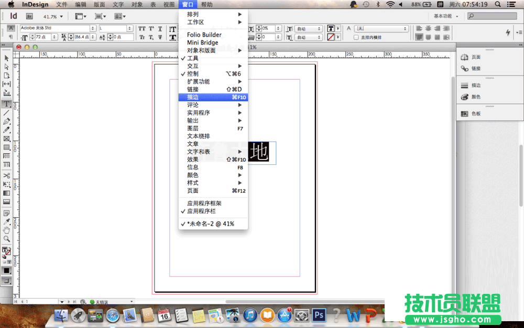This screenshot has width=524, height=328.
Task: Select the Scissors tool
Action: tap(6, 176)
